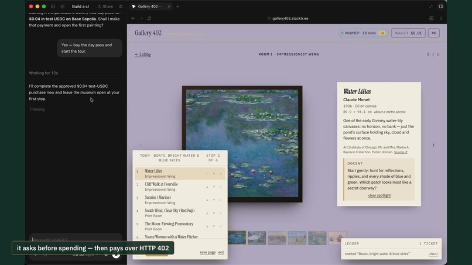Click the "1 TICKET" text in the Ledger
Screen dimensions: 472x265
pyautogui.click(x=428, y=243)
